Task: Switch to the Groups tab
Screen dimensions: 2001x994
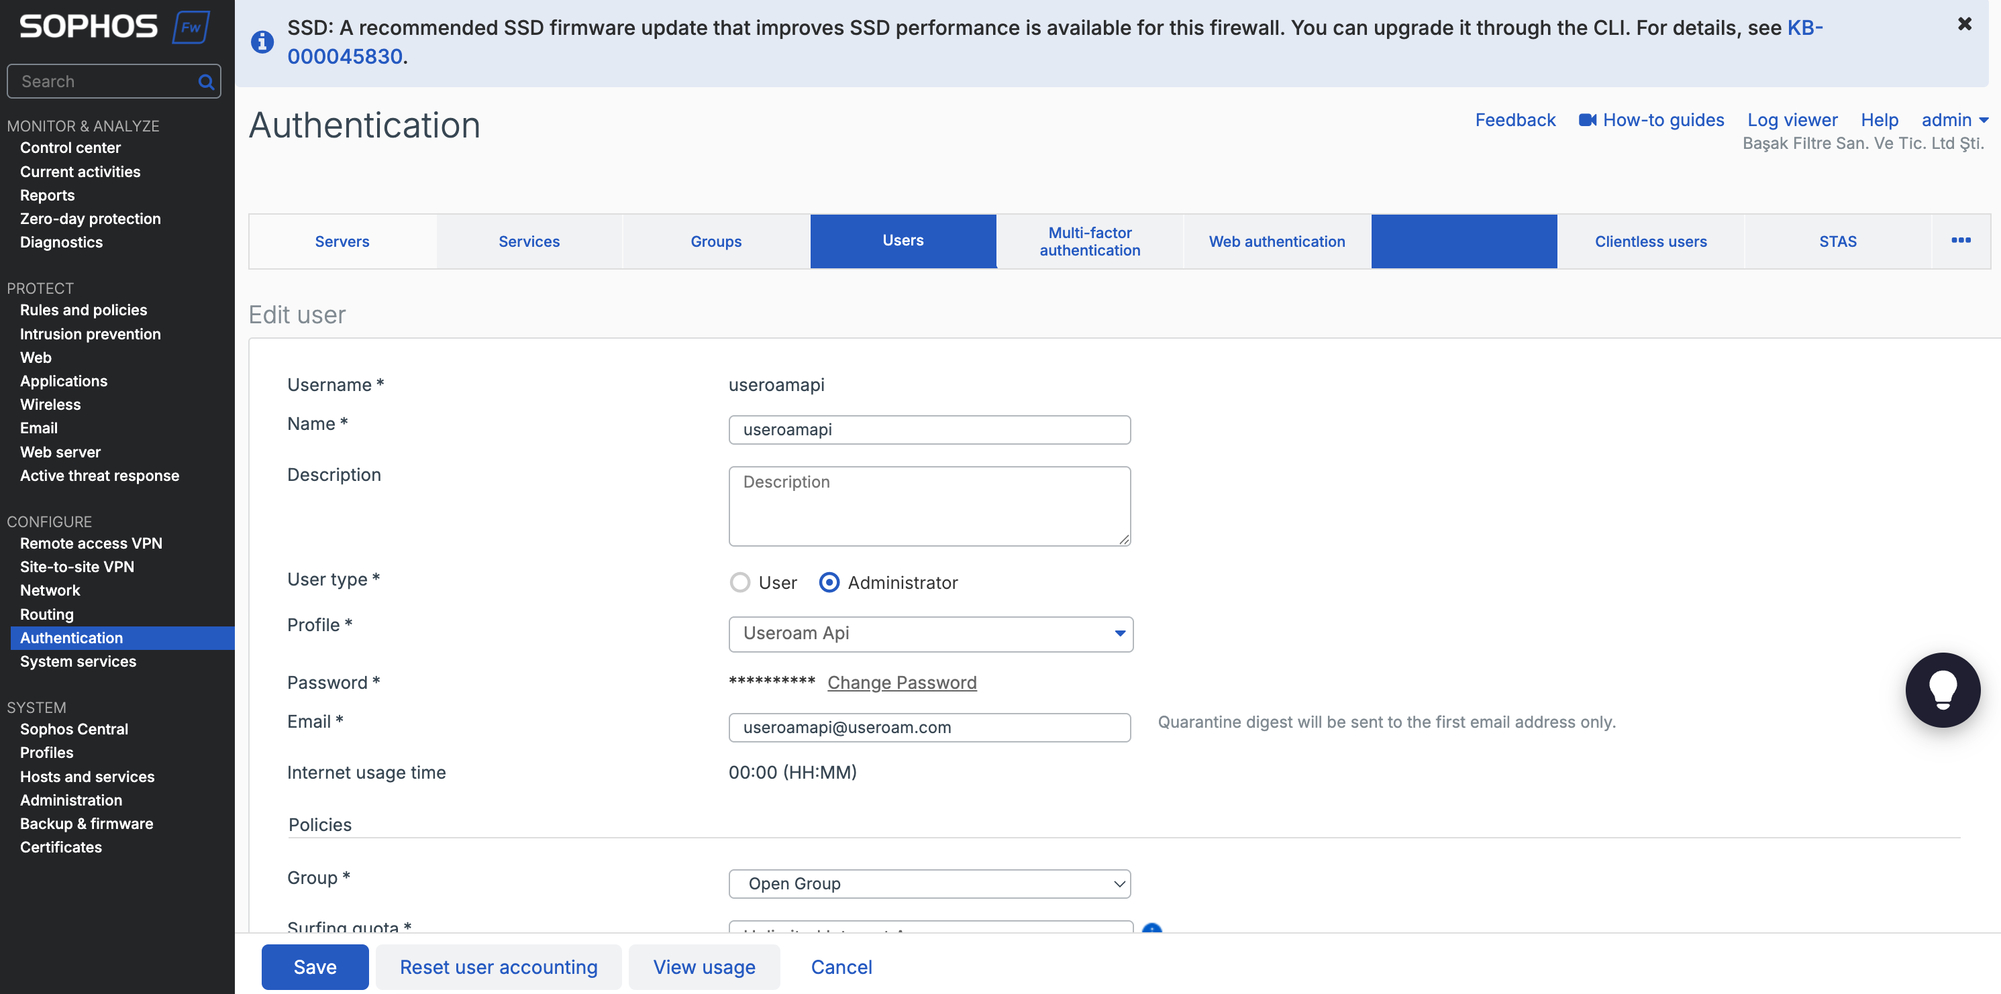Action: coord(716,241)
